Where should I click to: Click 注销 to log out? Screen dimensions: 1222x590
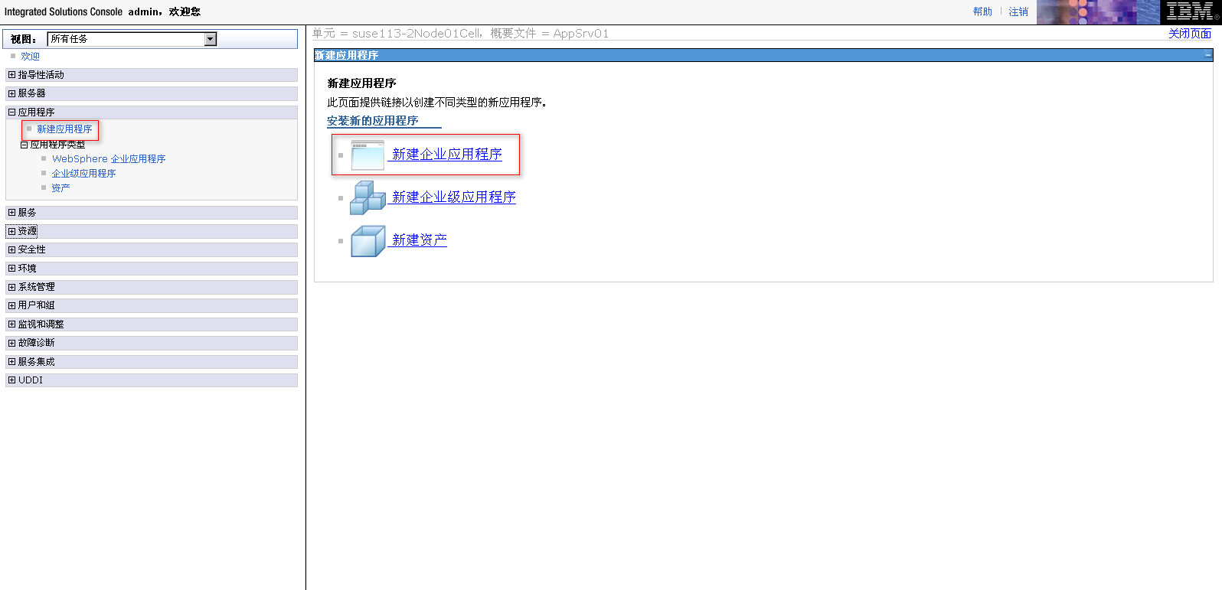pyautogui.click(x=1018, y=12)
